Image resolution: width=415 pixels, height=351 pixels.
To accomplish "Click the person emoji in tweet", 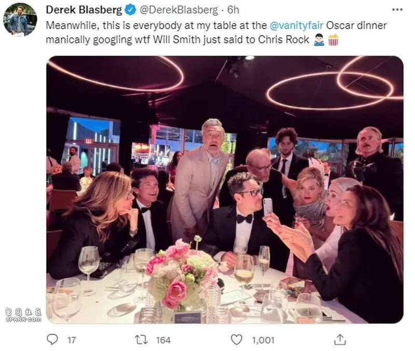I will pos(319,40).
